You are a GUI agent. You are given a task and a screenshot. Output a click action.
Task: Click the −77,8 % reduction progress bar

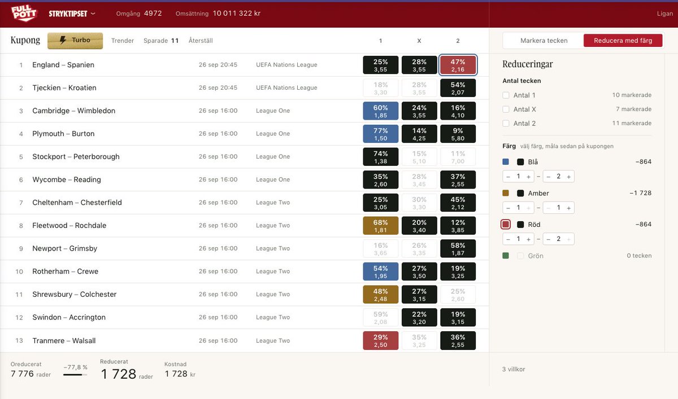point(75,374)
